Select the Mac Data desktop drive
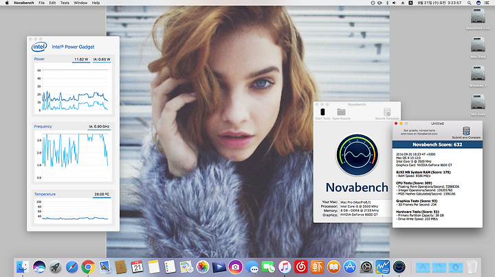This screenshot has width=495, height=277. pyautogui.click(x=478, y=45)
